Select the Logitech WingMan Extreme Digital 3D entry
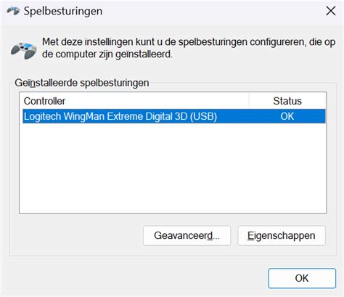Screen dimensions: 344x297 click(x=174, y=116)
